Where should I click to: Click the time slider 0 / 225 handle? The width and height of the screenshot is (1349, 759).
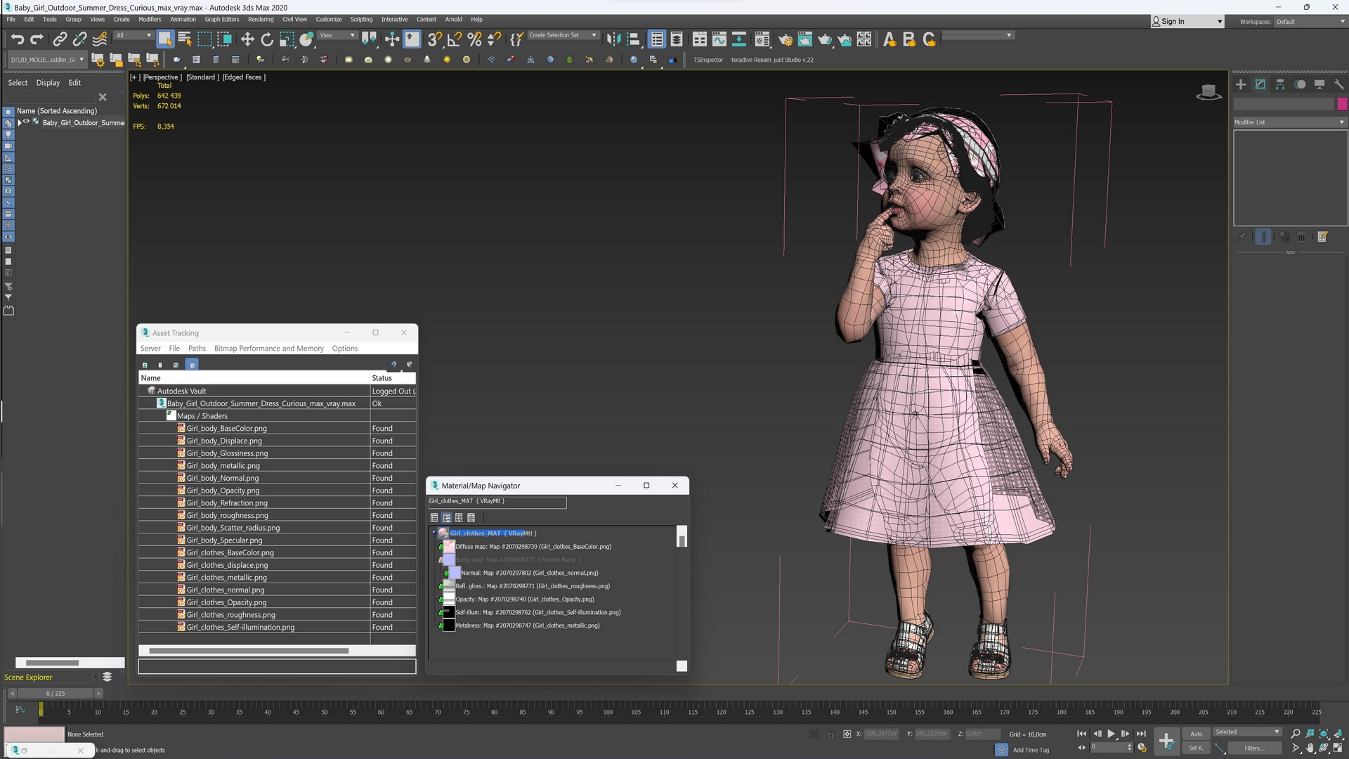pyautogui.click(x=56, y=694)
